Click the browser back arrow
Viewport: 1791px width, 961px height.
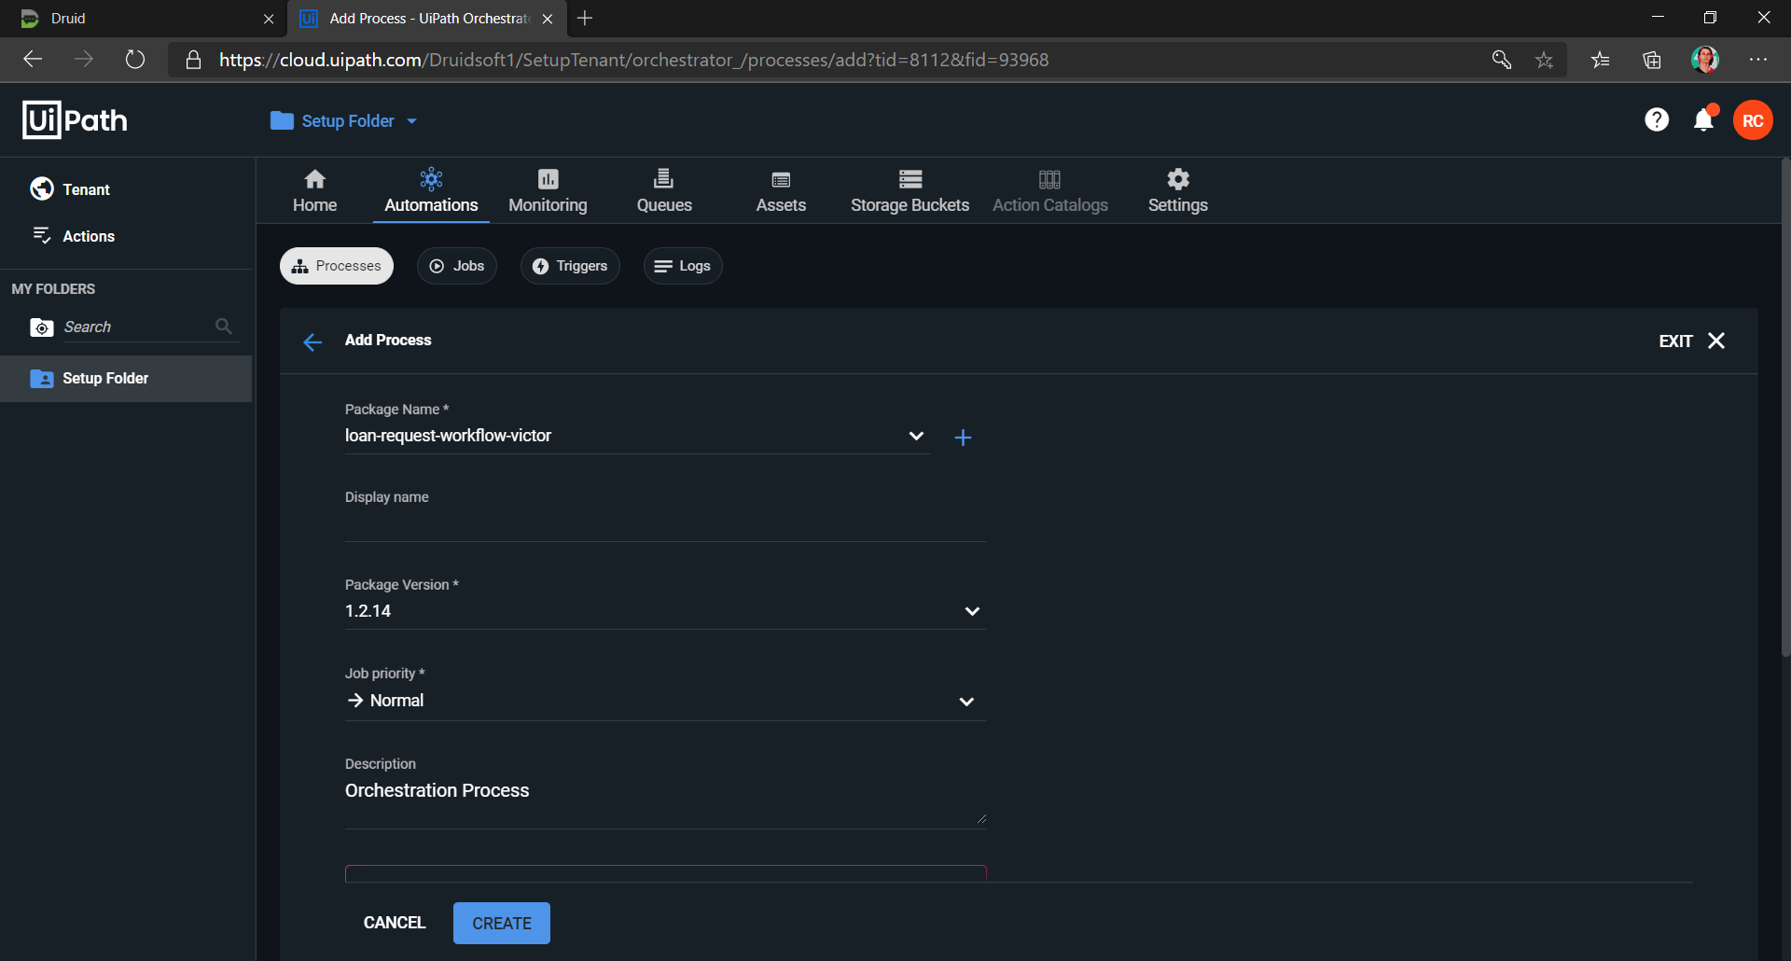(x=34, y=60)
